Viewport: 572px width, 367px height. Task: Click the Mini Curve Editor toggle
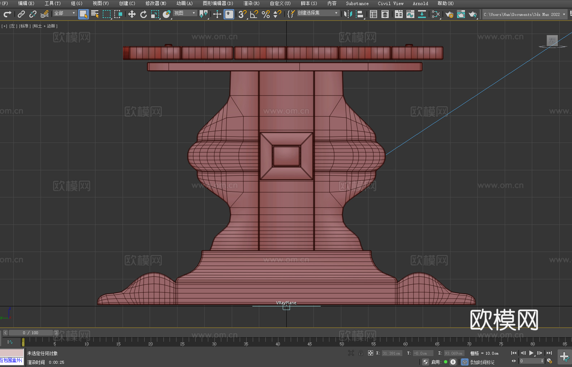10,342
